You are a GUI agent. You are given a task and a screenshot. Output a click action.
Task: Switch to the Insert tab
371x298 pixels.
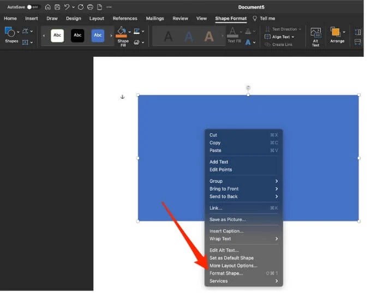coord(32,19)
